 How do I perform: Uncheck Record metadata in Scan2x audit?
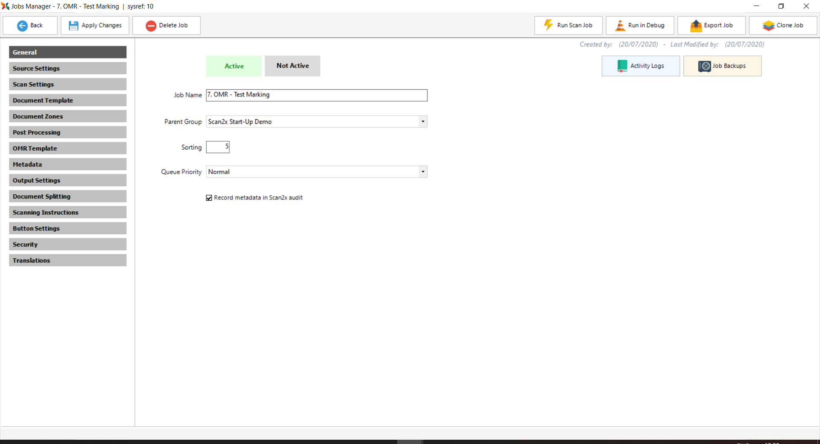tap(209, 198)
